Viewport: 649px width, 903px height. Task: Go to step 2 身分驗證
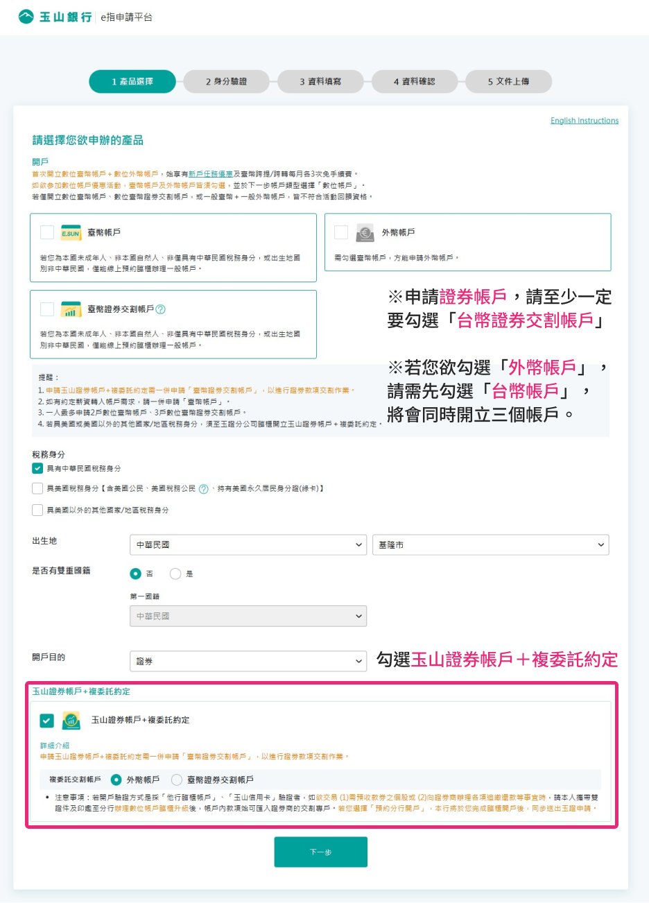click(x=227, y=82)
